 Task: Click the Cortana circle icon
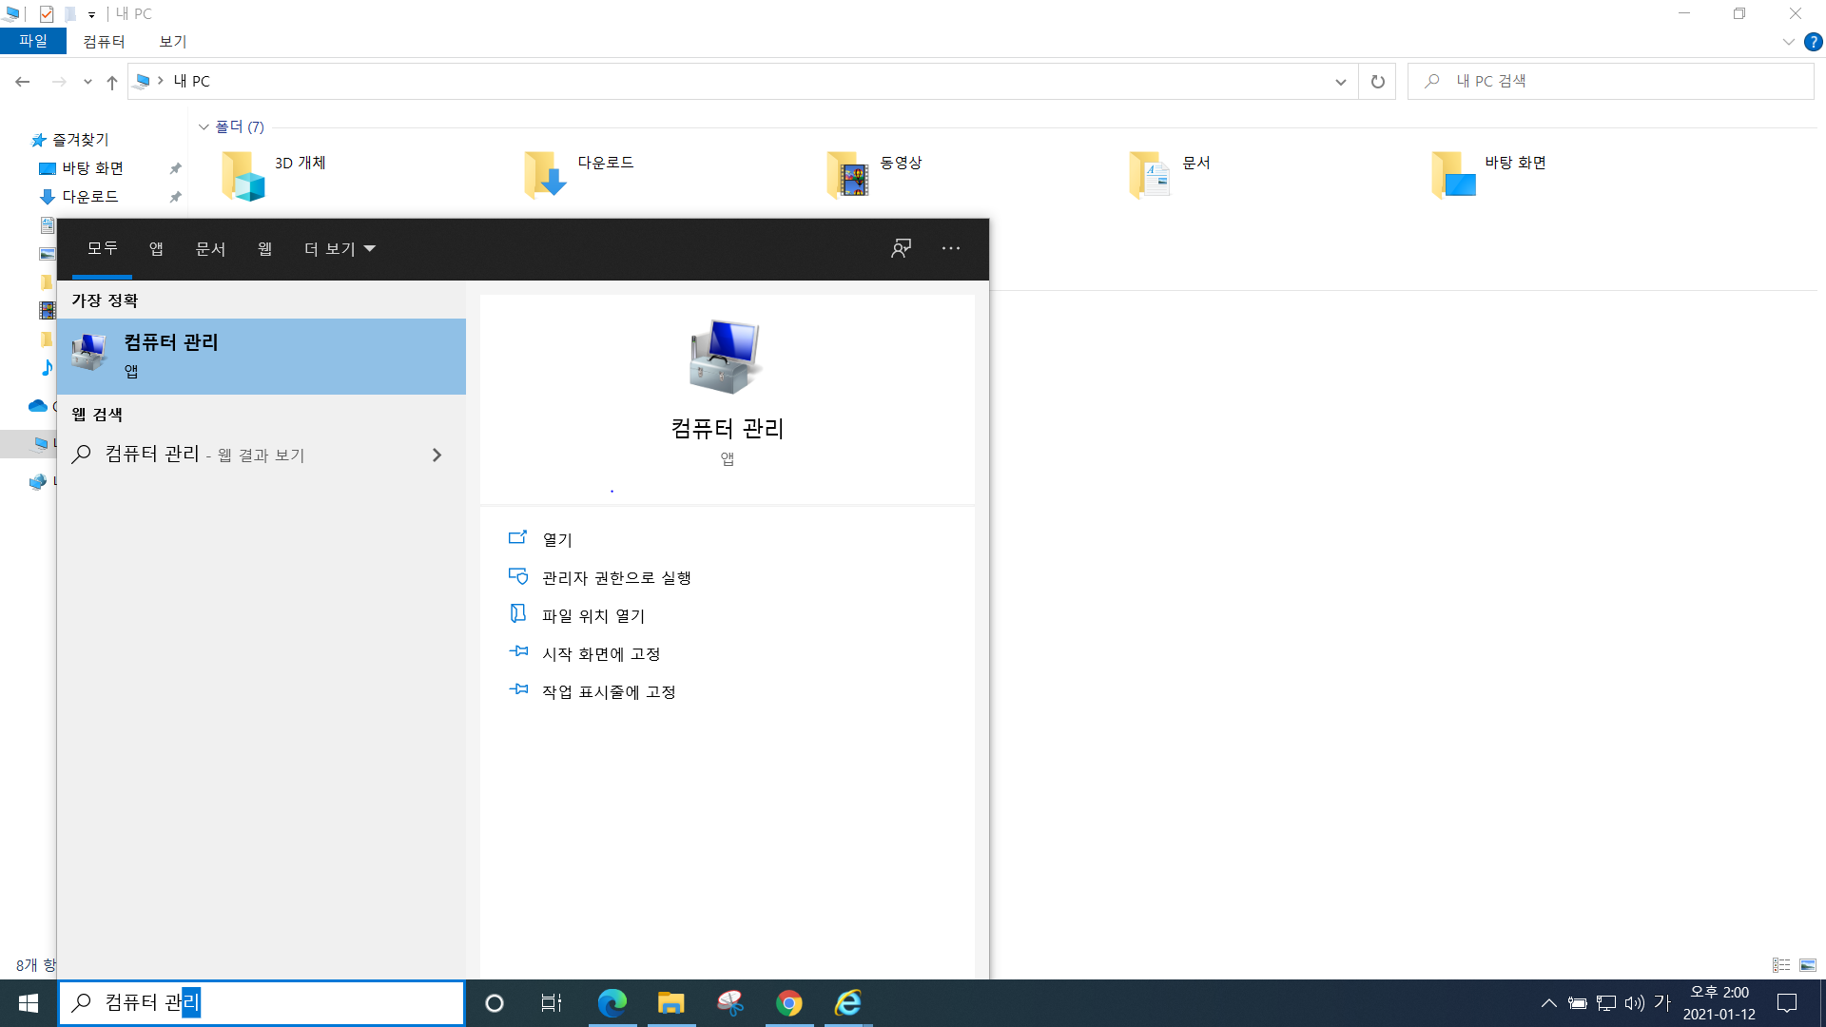pyautogui.click(x=494, y=1002)
